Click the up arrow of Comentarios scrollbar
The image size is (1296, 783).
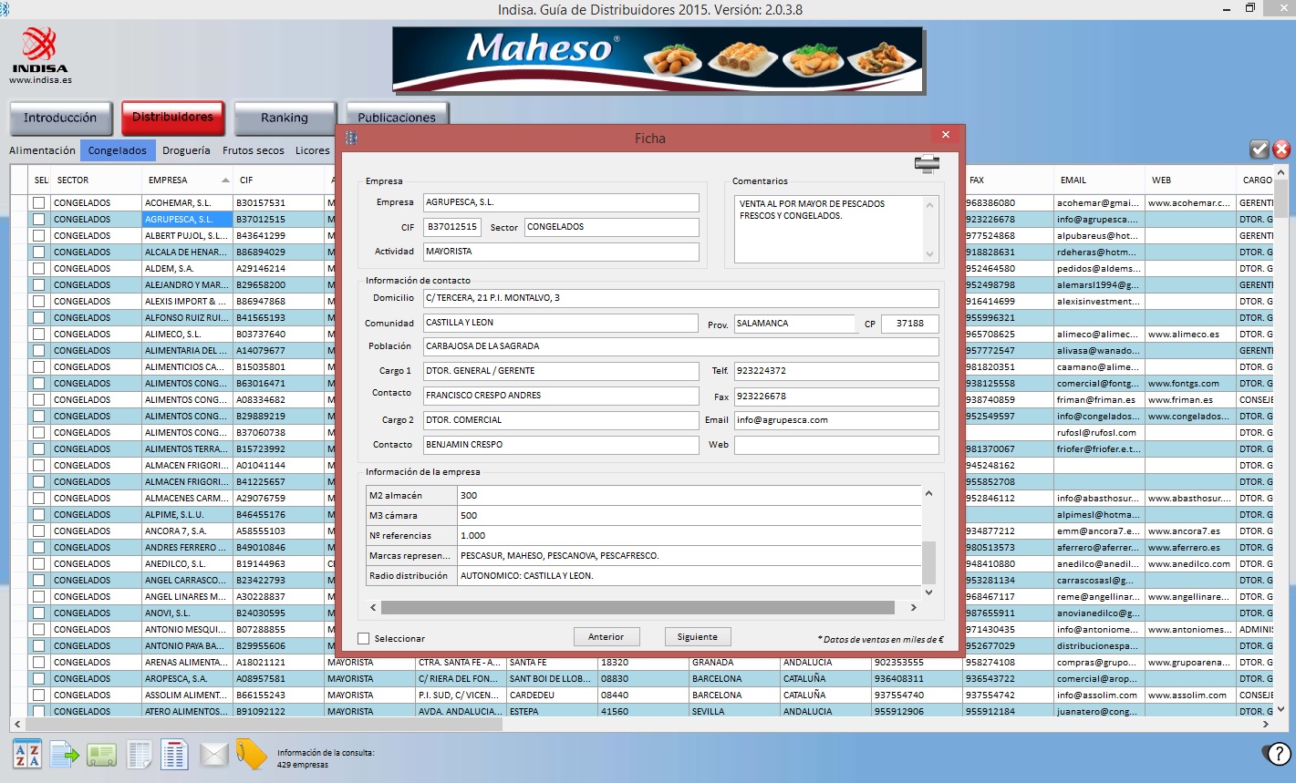(929, 204)
